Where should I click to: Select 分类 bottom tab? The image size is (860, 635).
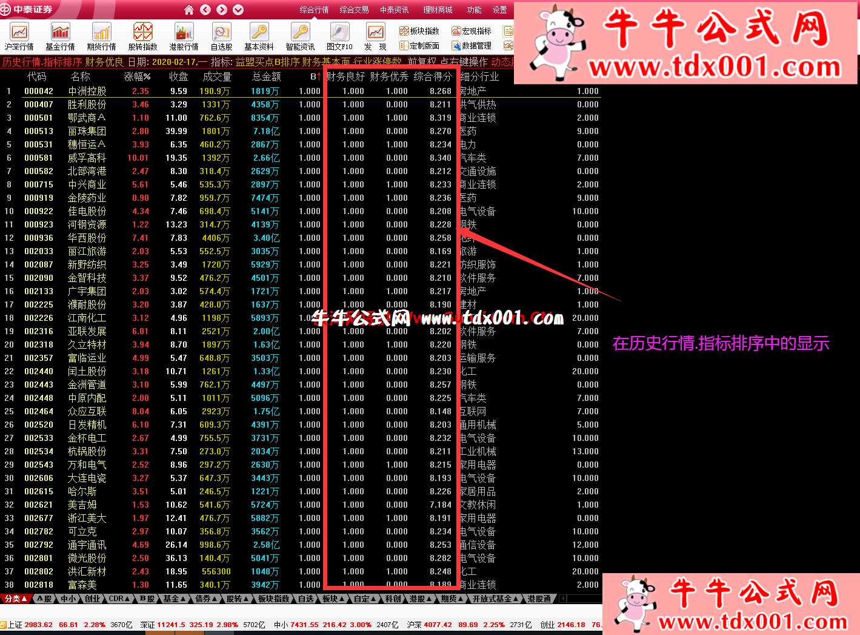16,599
